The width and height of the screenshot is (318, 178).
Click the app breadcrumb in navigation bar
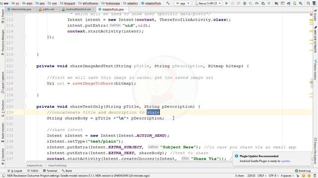4,3
